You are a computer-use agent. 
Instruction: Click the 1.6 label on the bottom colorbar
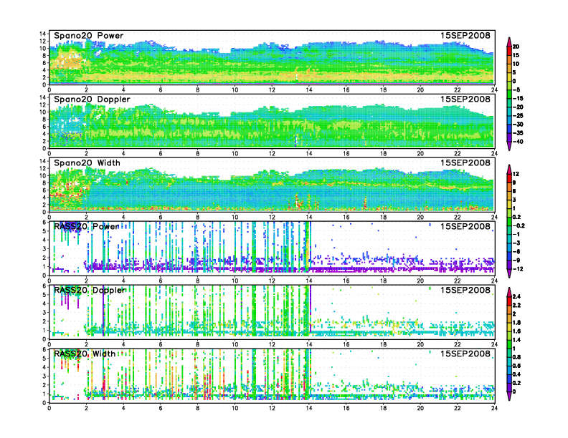tap(516, 331)
